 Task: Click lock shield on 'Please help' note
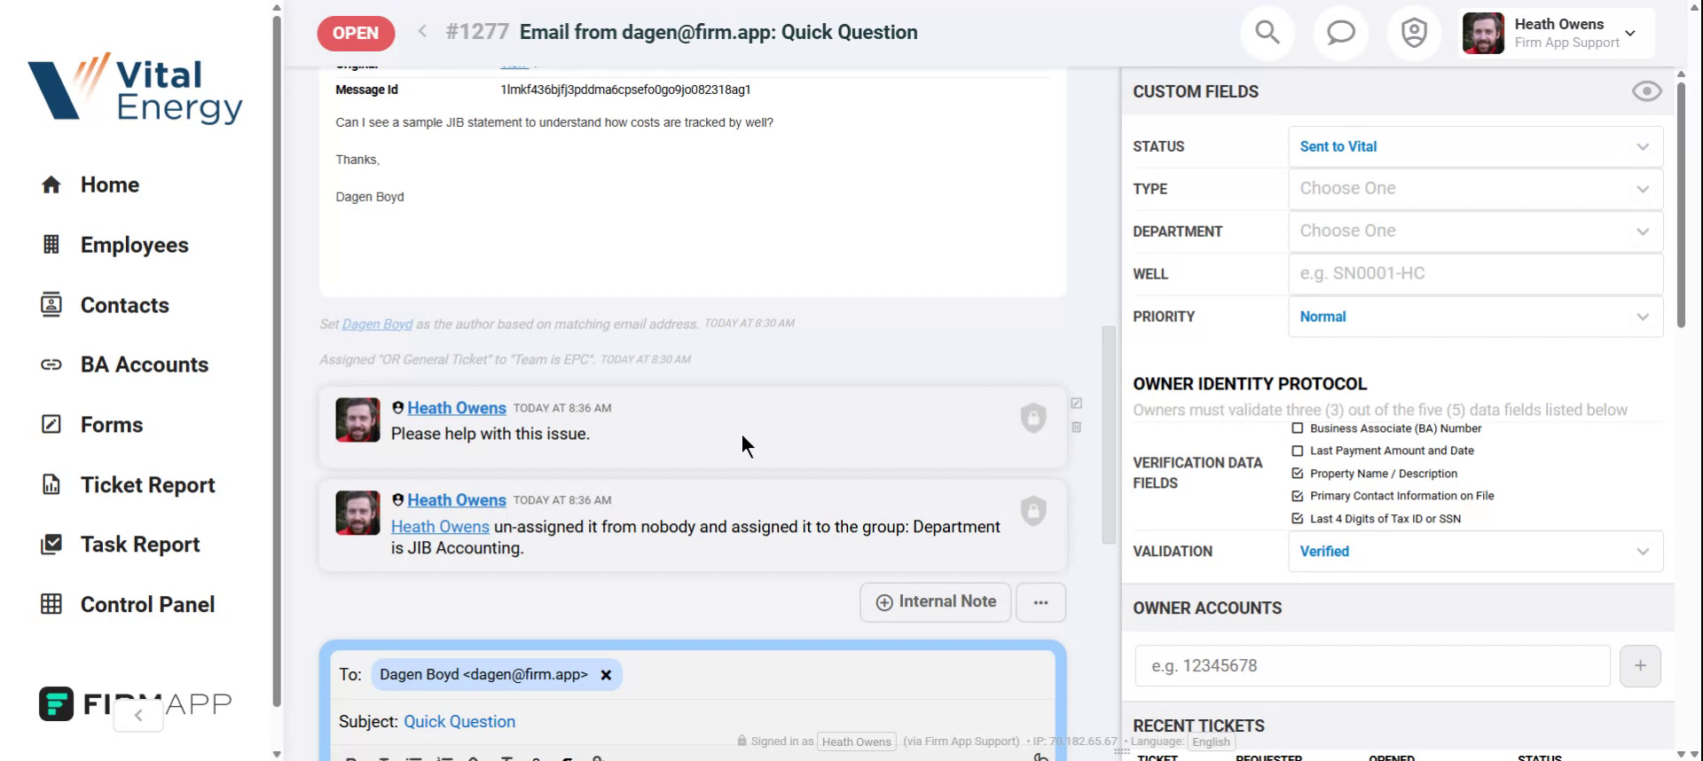pyautogui.click(x=1033, y=418)
